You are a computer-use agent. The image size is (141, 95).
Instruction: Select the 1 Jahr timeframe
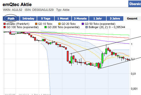(x=97, y=18)
